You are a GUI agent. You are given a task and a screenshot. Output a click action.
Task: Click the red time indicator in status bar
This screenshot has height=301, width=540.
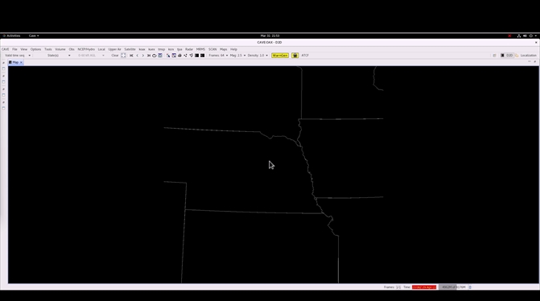[x=424, y=287]
